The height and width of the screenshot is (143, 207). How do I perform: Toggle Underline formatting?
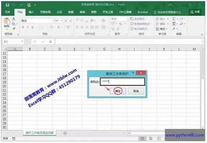pyautogui.click(x=32, y=27)
